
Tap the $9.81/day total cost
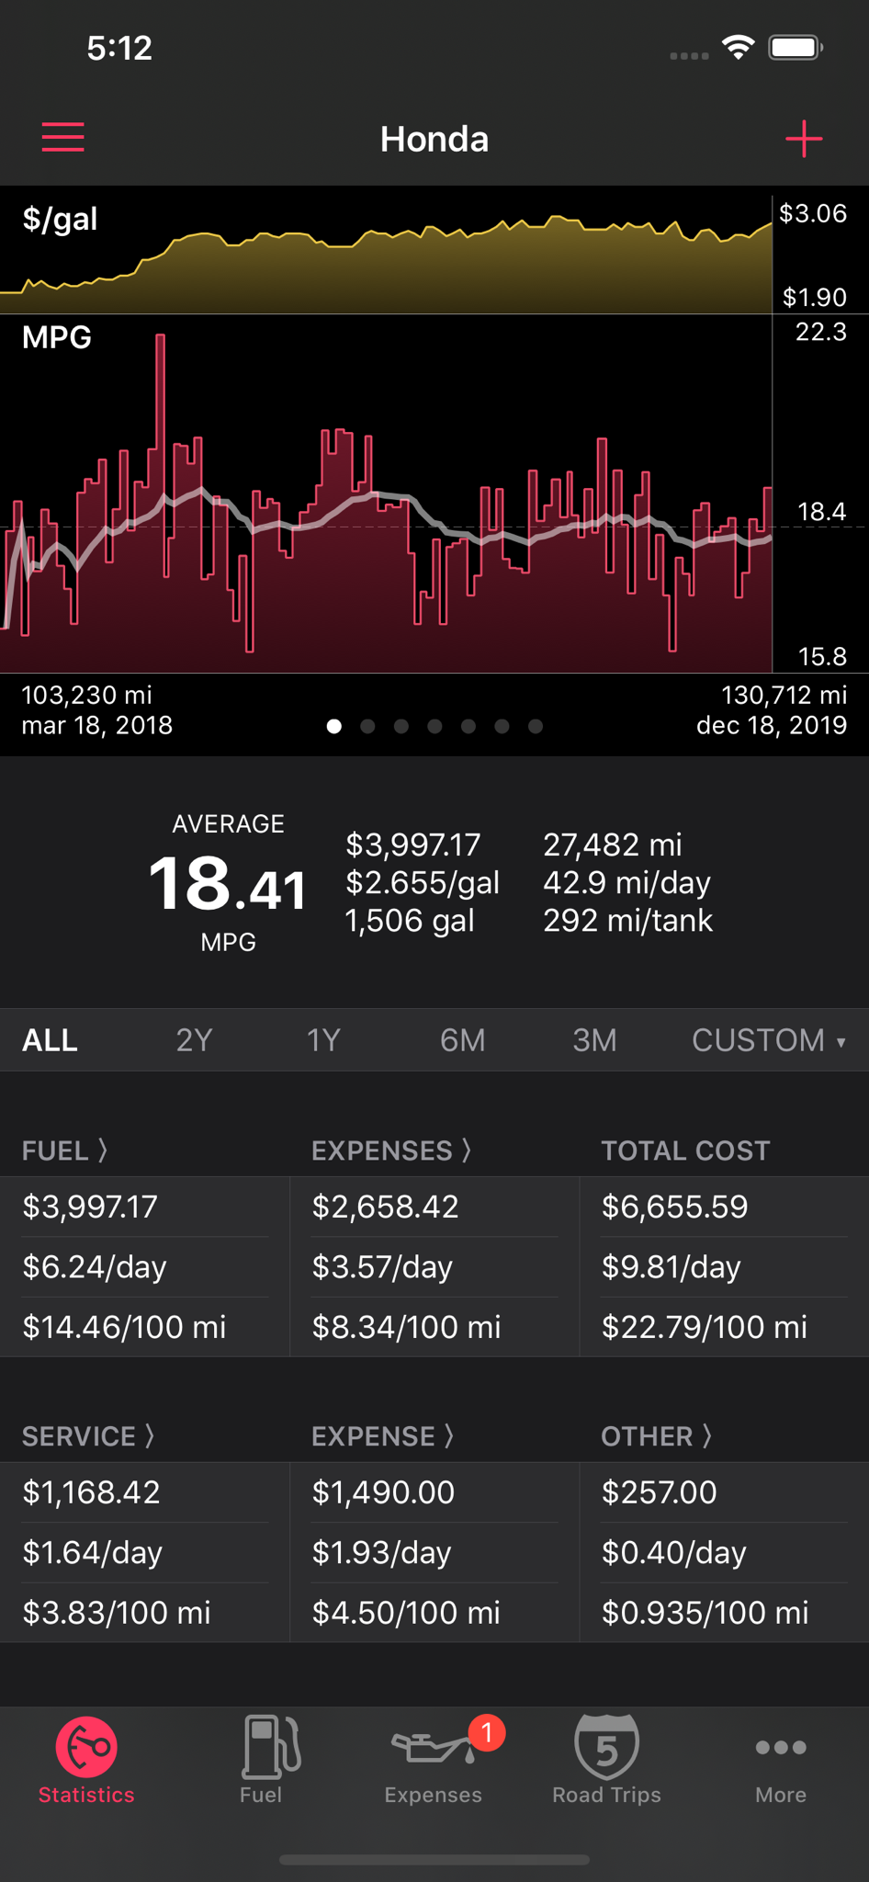(x=671, y=1266)
